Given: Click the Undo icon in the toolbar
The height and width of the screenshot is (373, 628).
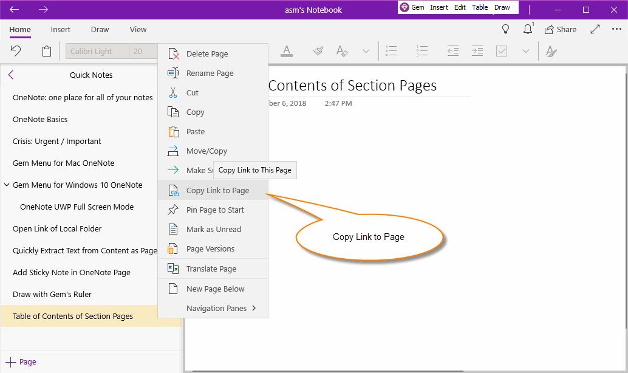Looking at the screenshot, I should (16, 51).
